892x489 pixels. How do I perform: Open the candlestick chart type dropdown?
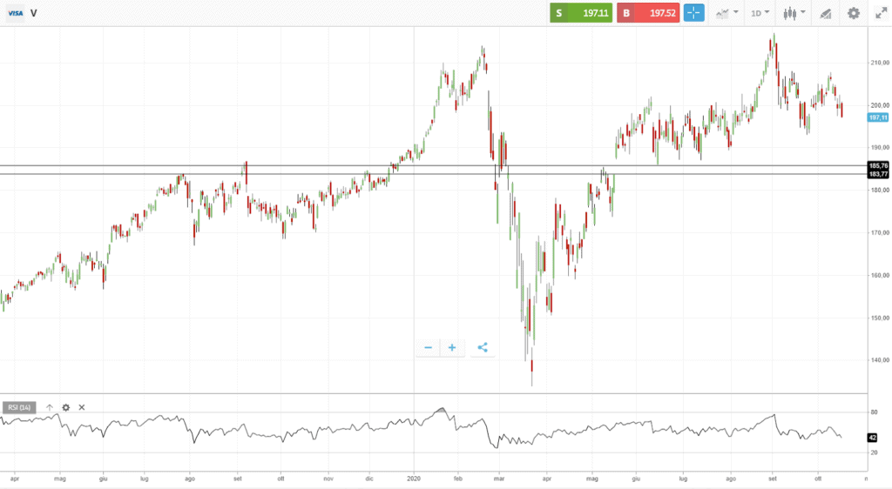coord(794,13)
